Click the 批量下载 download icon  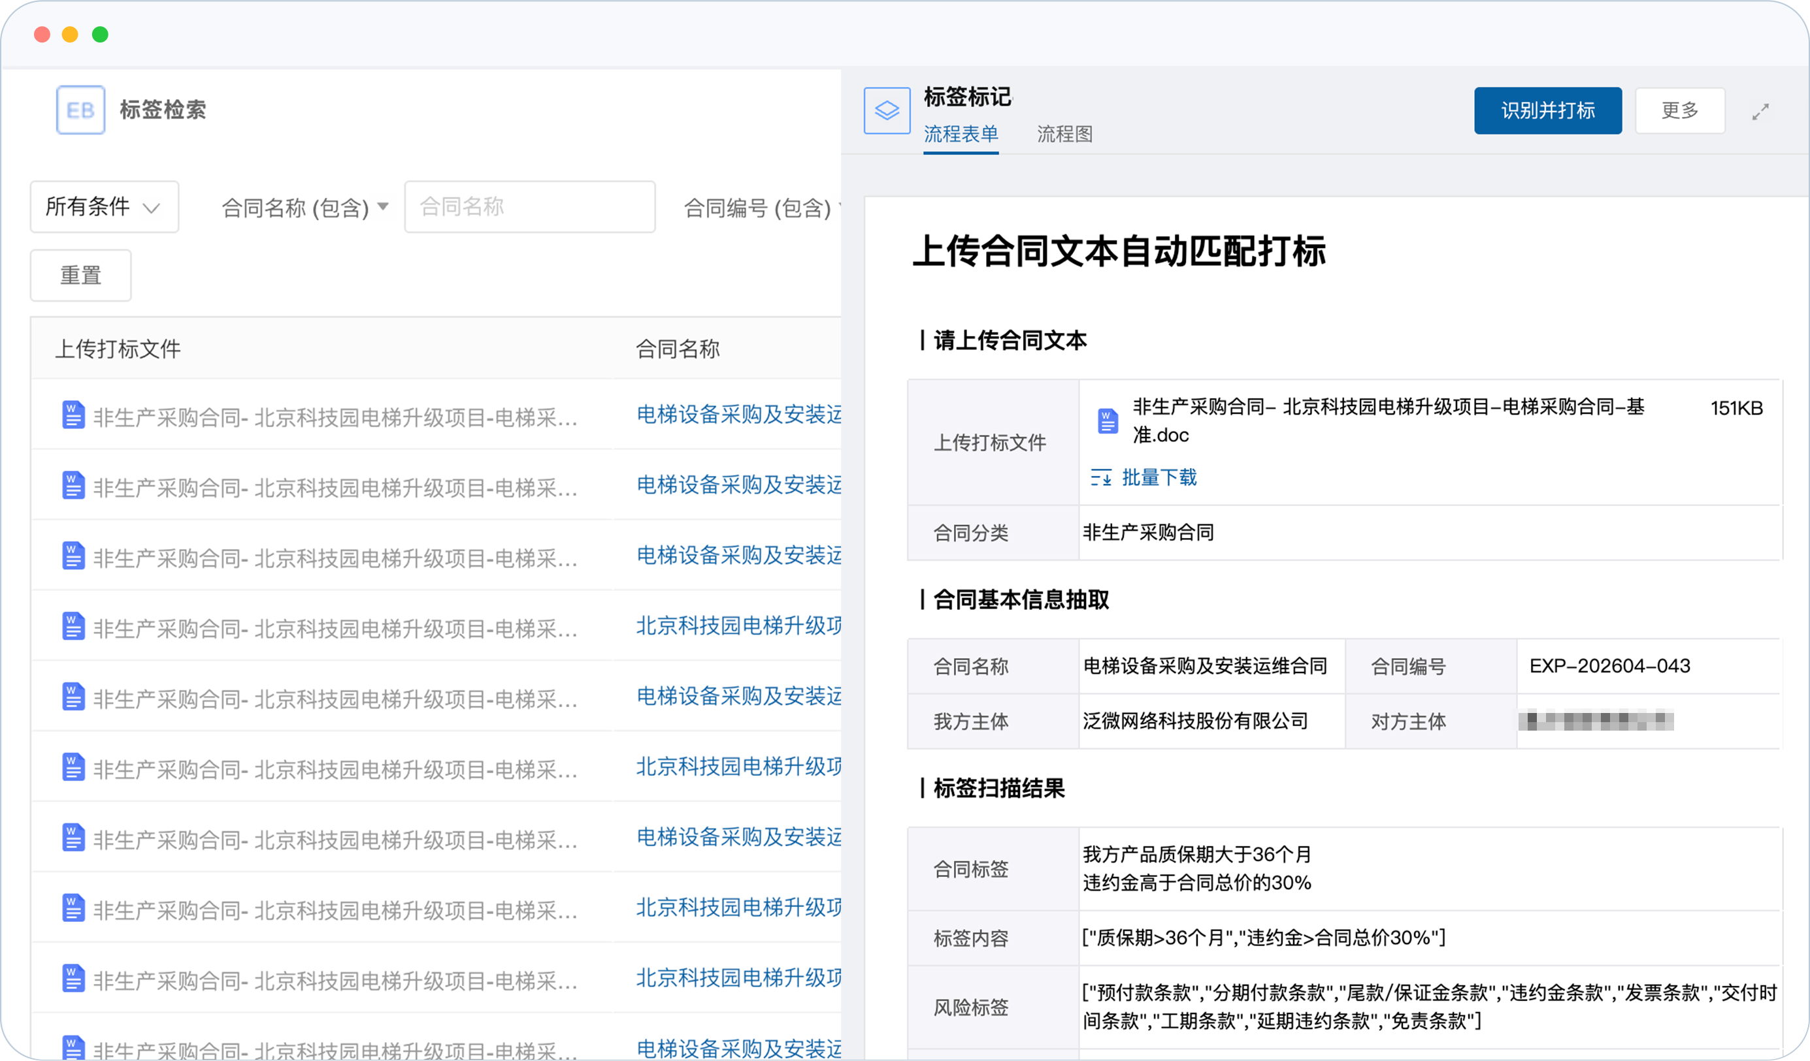click(x=1100, y=477)
